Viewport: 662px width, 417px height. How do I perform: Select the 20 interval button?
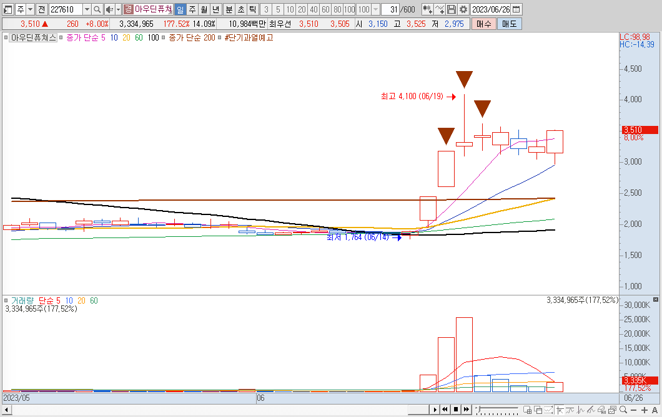[x=302, y=9]
